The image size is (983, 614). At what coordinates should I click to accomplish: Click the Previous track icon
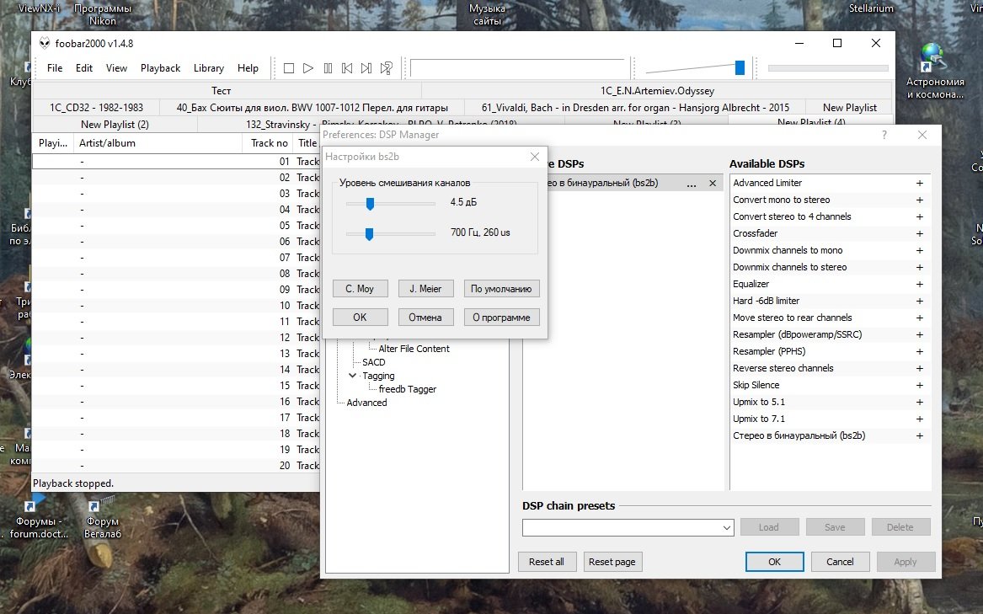(x=347, y=67)
